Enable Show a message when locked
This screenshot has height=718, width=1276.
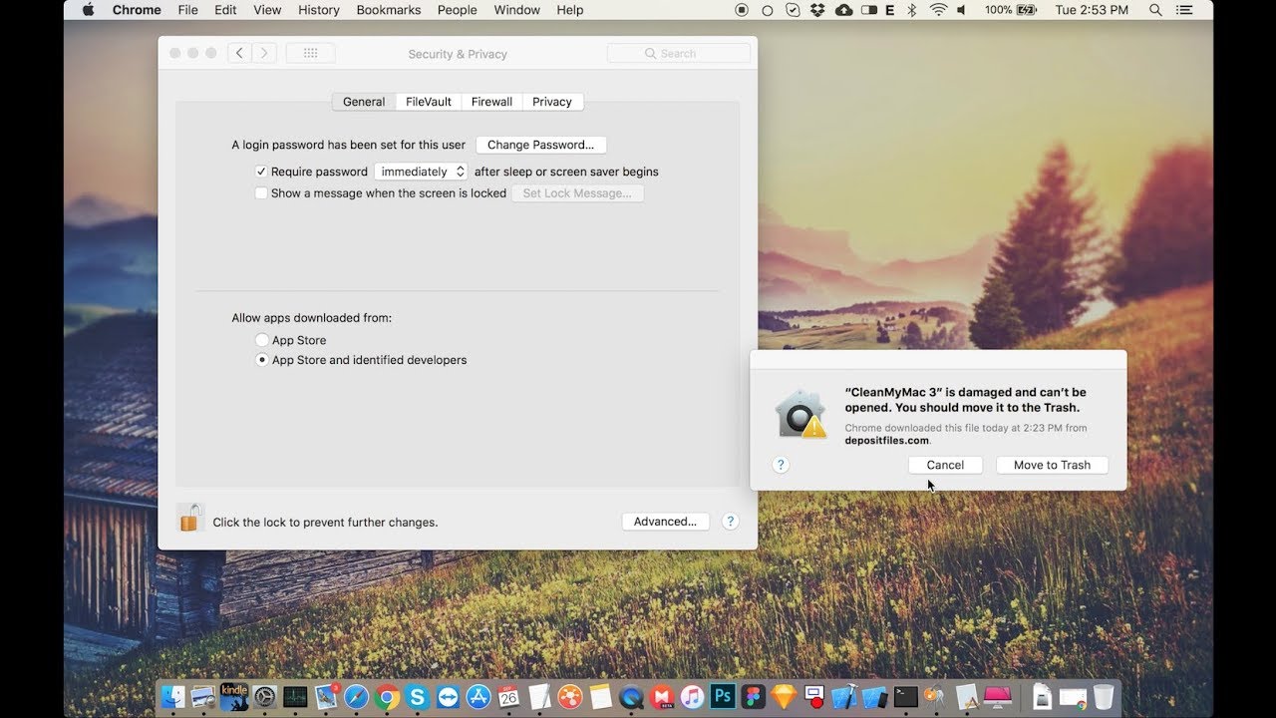tap(261, 193)
